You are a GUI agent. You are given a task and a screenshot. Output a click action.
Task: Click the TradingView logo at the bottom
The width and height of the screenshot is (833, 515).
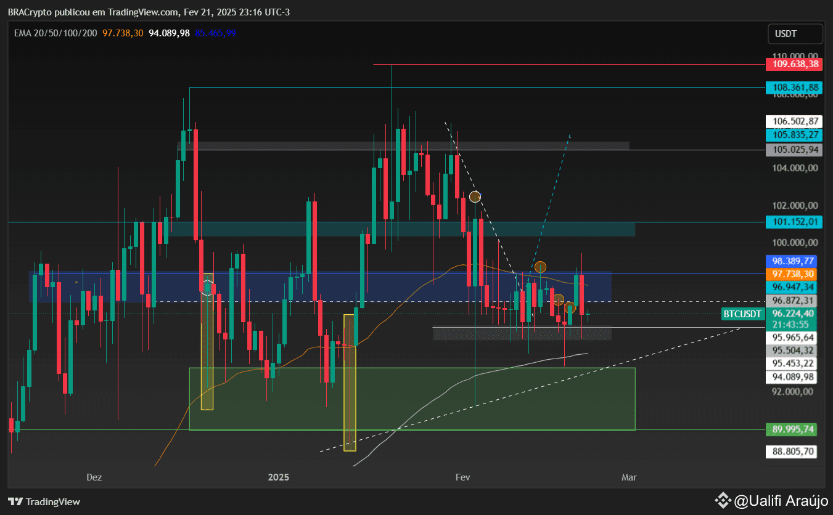44,501
